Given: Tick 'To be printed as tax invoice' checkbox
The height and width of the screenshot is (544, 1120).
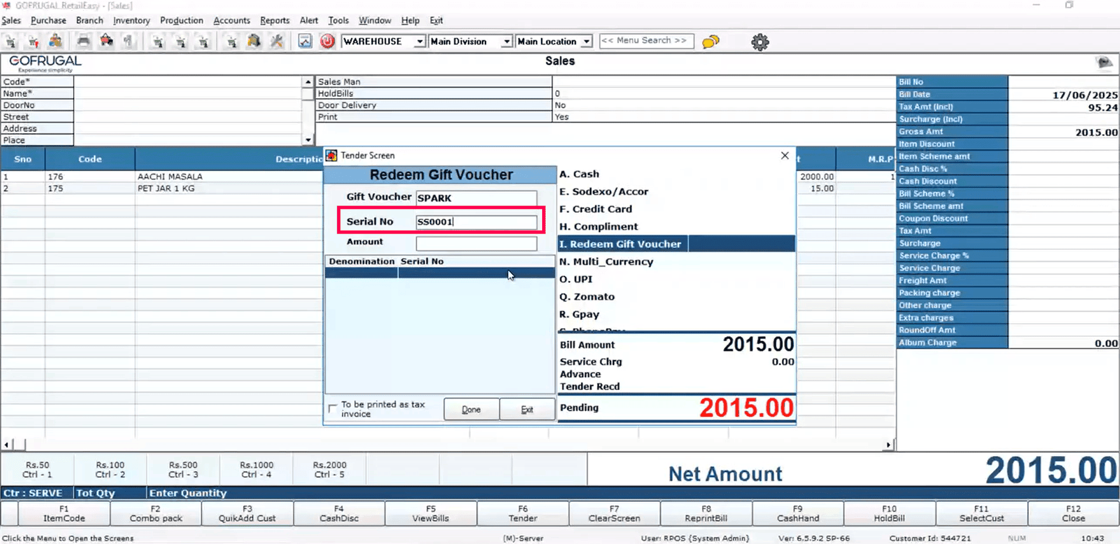Looking at the screenshot, I should tap(333, 409).
